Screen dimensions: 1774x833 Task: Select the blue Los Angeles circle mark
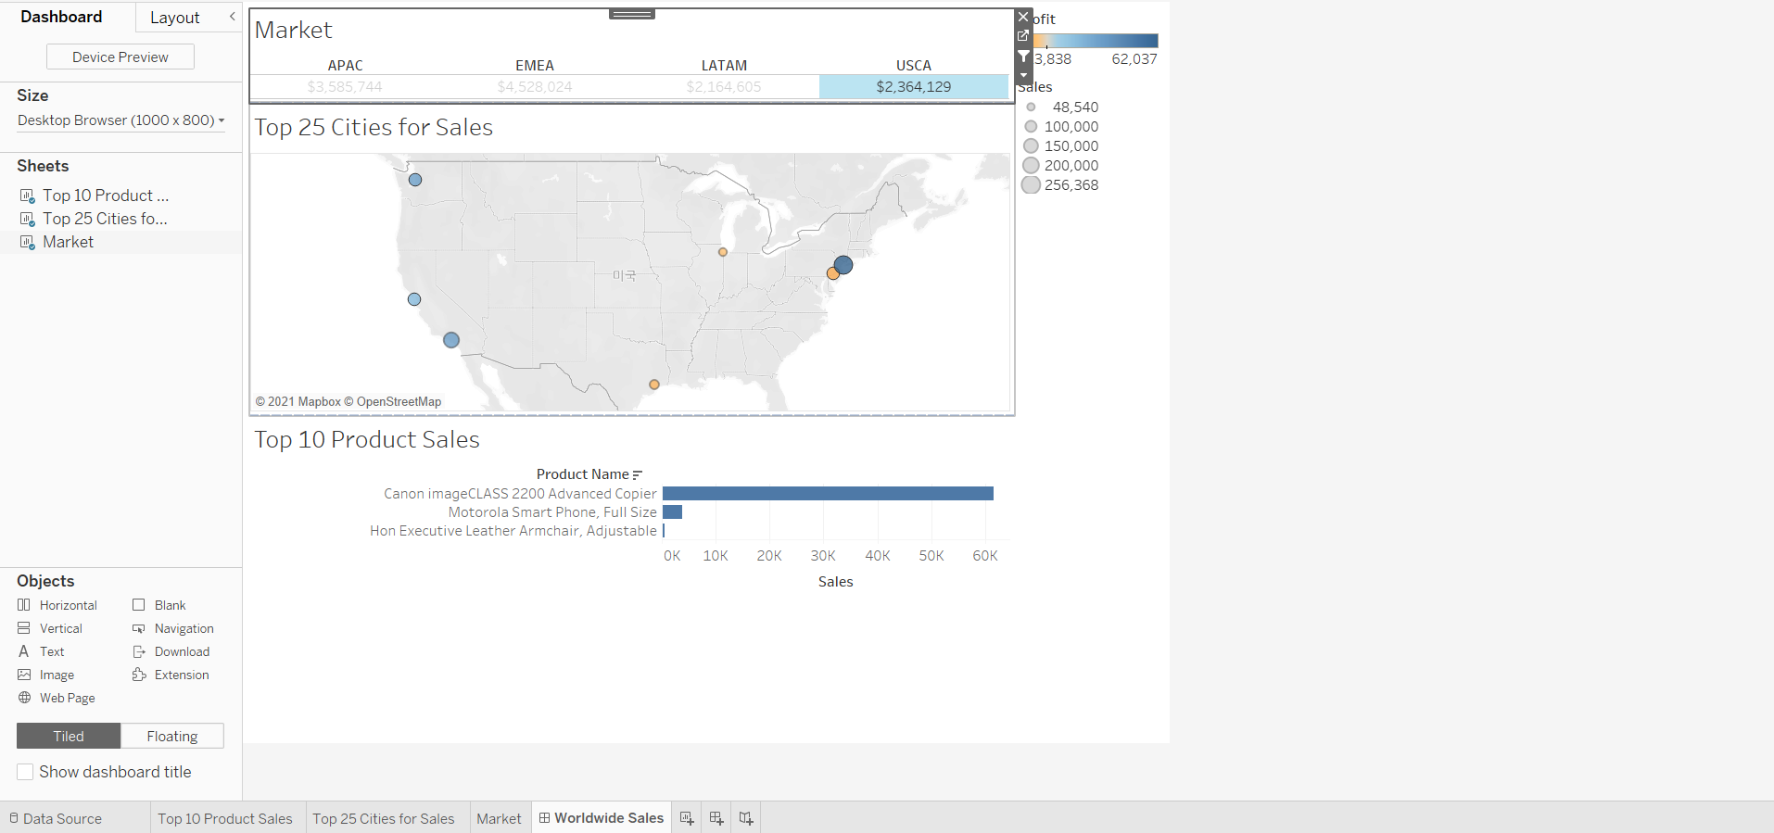point(451,340)
